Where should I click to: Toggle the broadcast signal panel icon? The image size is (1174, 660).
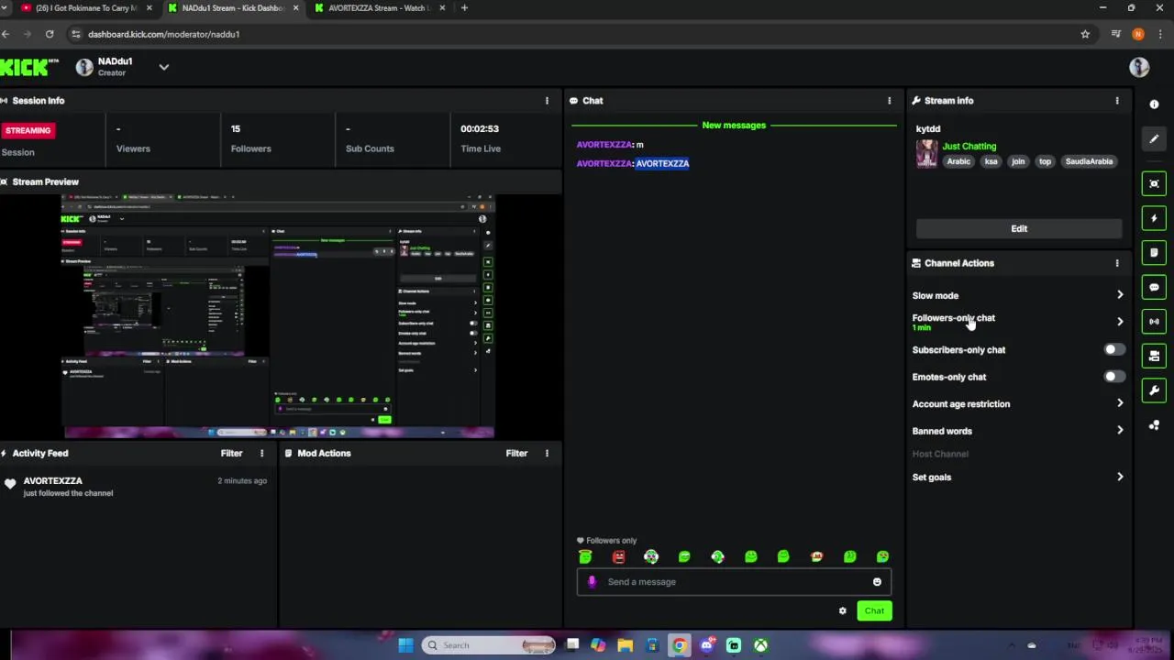coord(1154,321)
